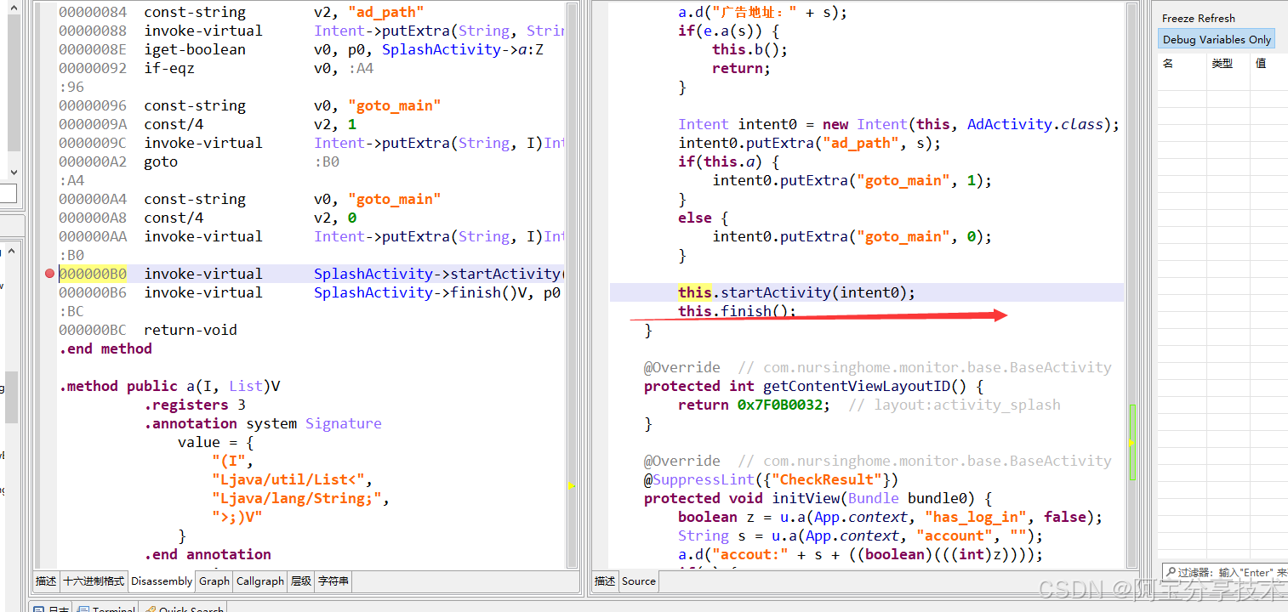Click the 值 column header
Image resolution: width=1288 pixels, height=612 pixels.
[1261, 63]
